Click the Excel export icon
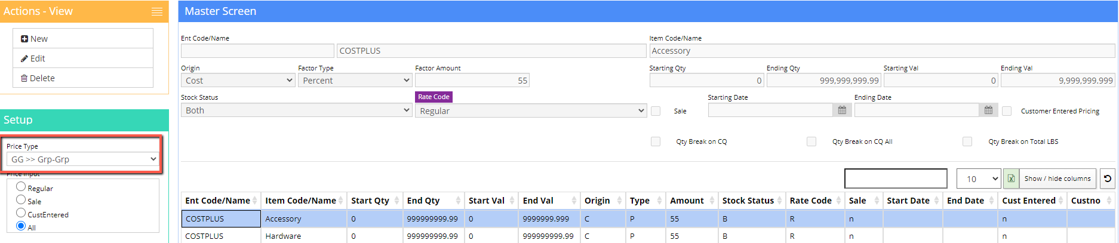The height and width of the screenshot is (243, 1119). click(1011, 179)
